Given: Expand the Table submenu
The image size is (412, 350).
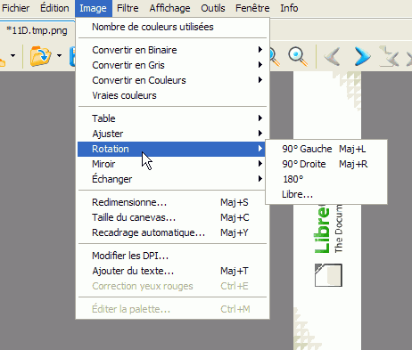Looking at the screenshot, I should [172, 118].
